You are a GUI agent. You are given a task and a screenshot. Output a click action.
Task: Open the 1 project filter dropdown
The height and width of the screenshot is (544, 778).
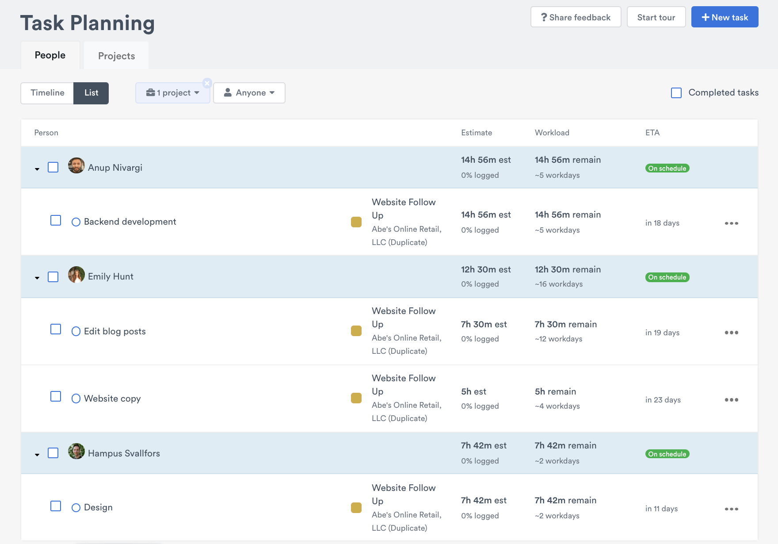pyautogui.click(x=173, y=93)
